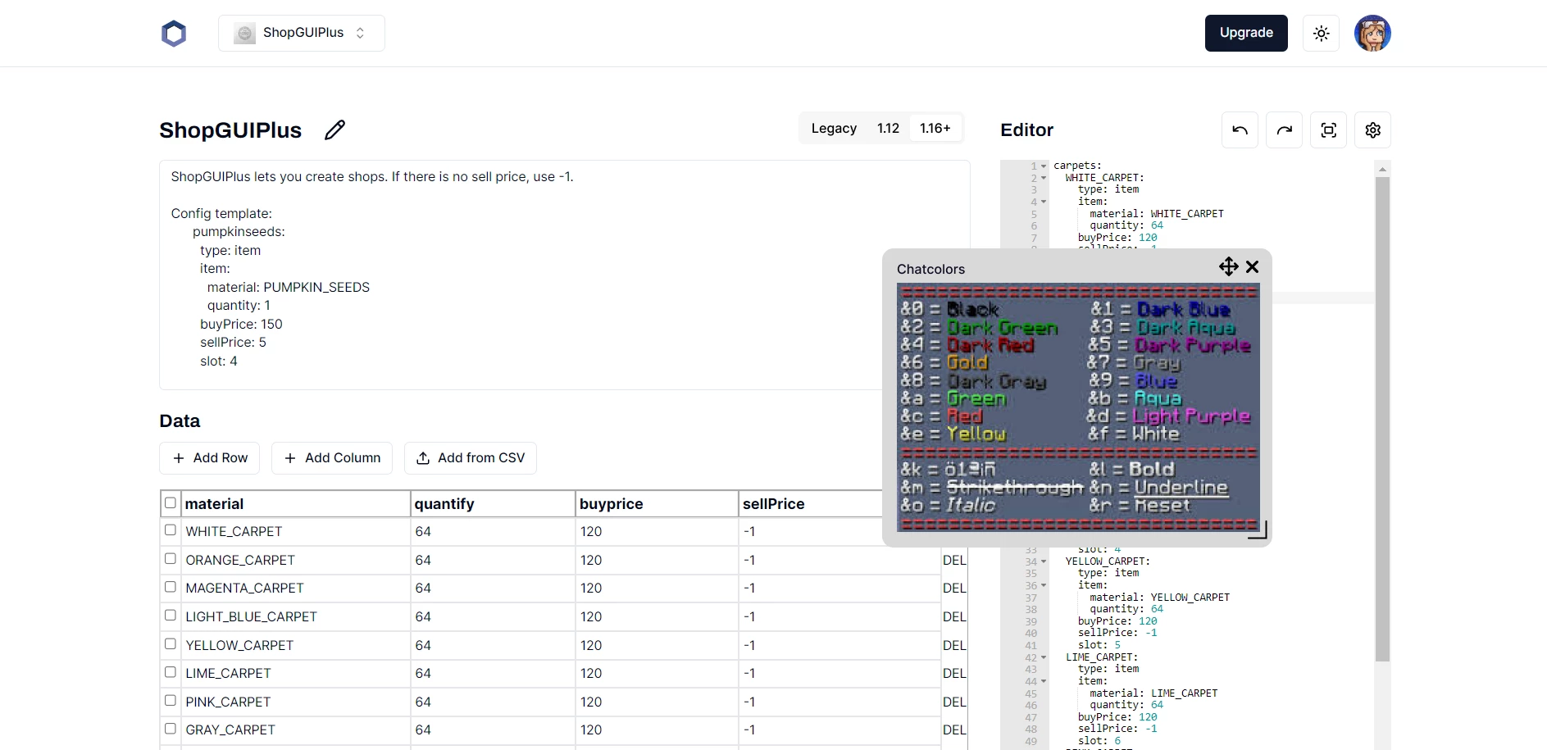Click the hexagon app logo
This screenshot has width=1547, height=750.
coord(174,33)
